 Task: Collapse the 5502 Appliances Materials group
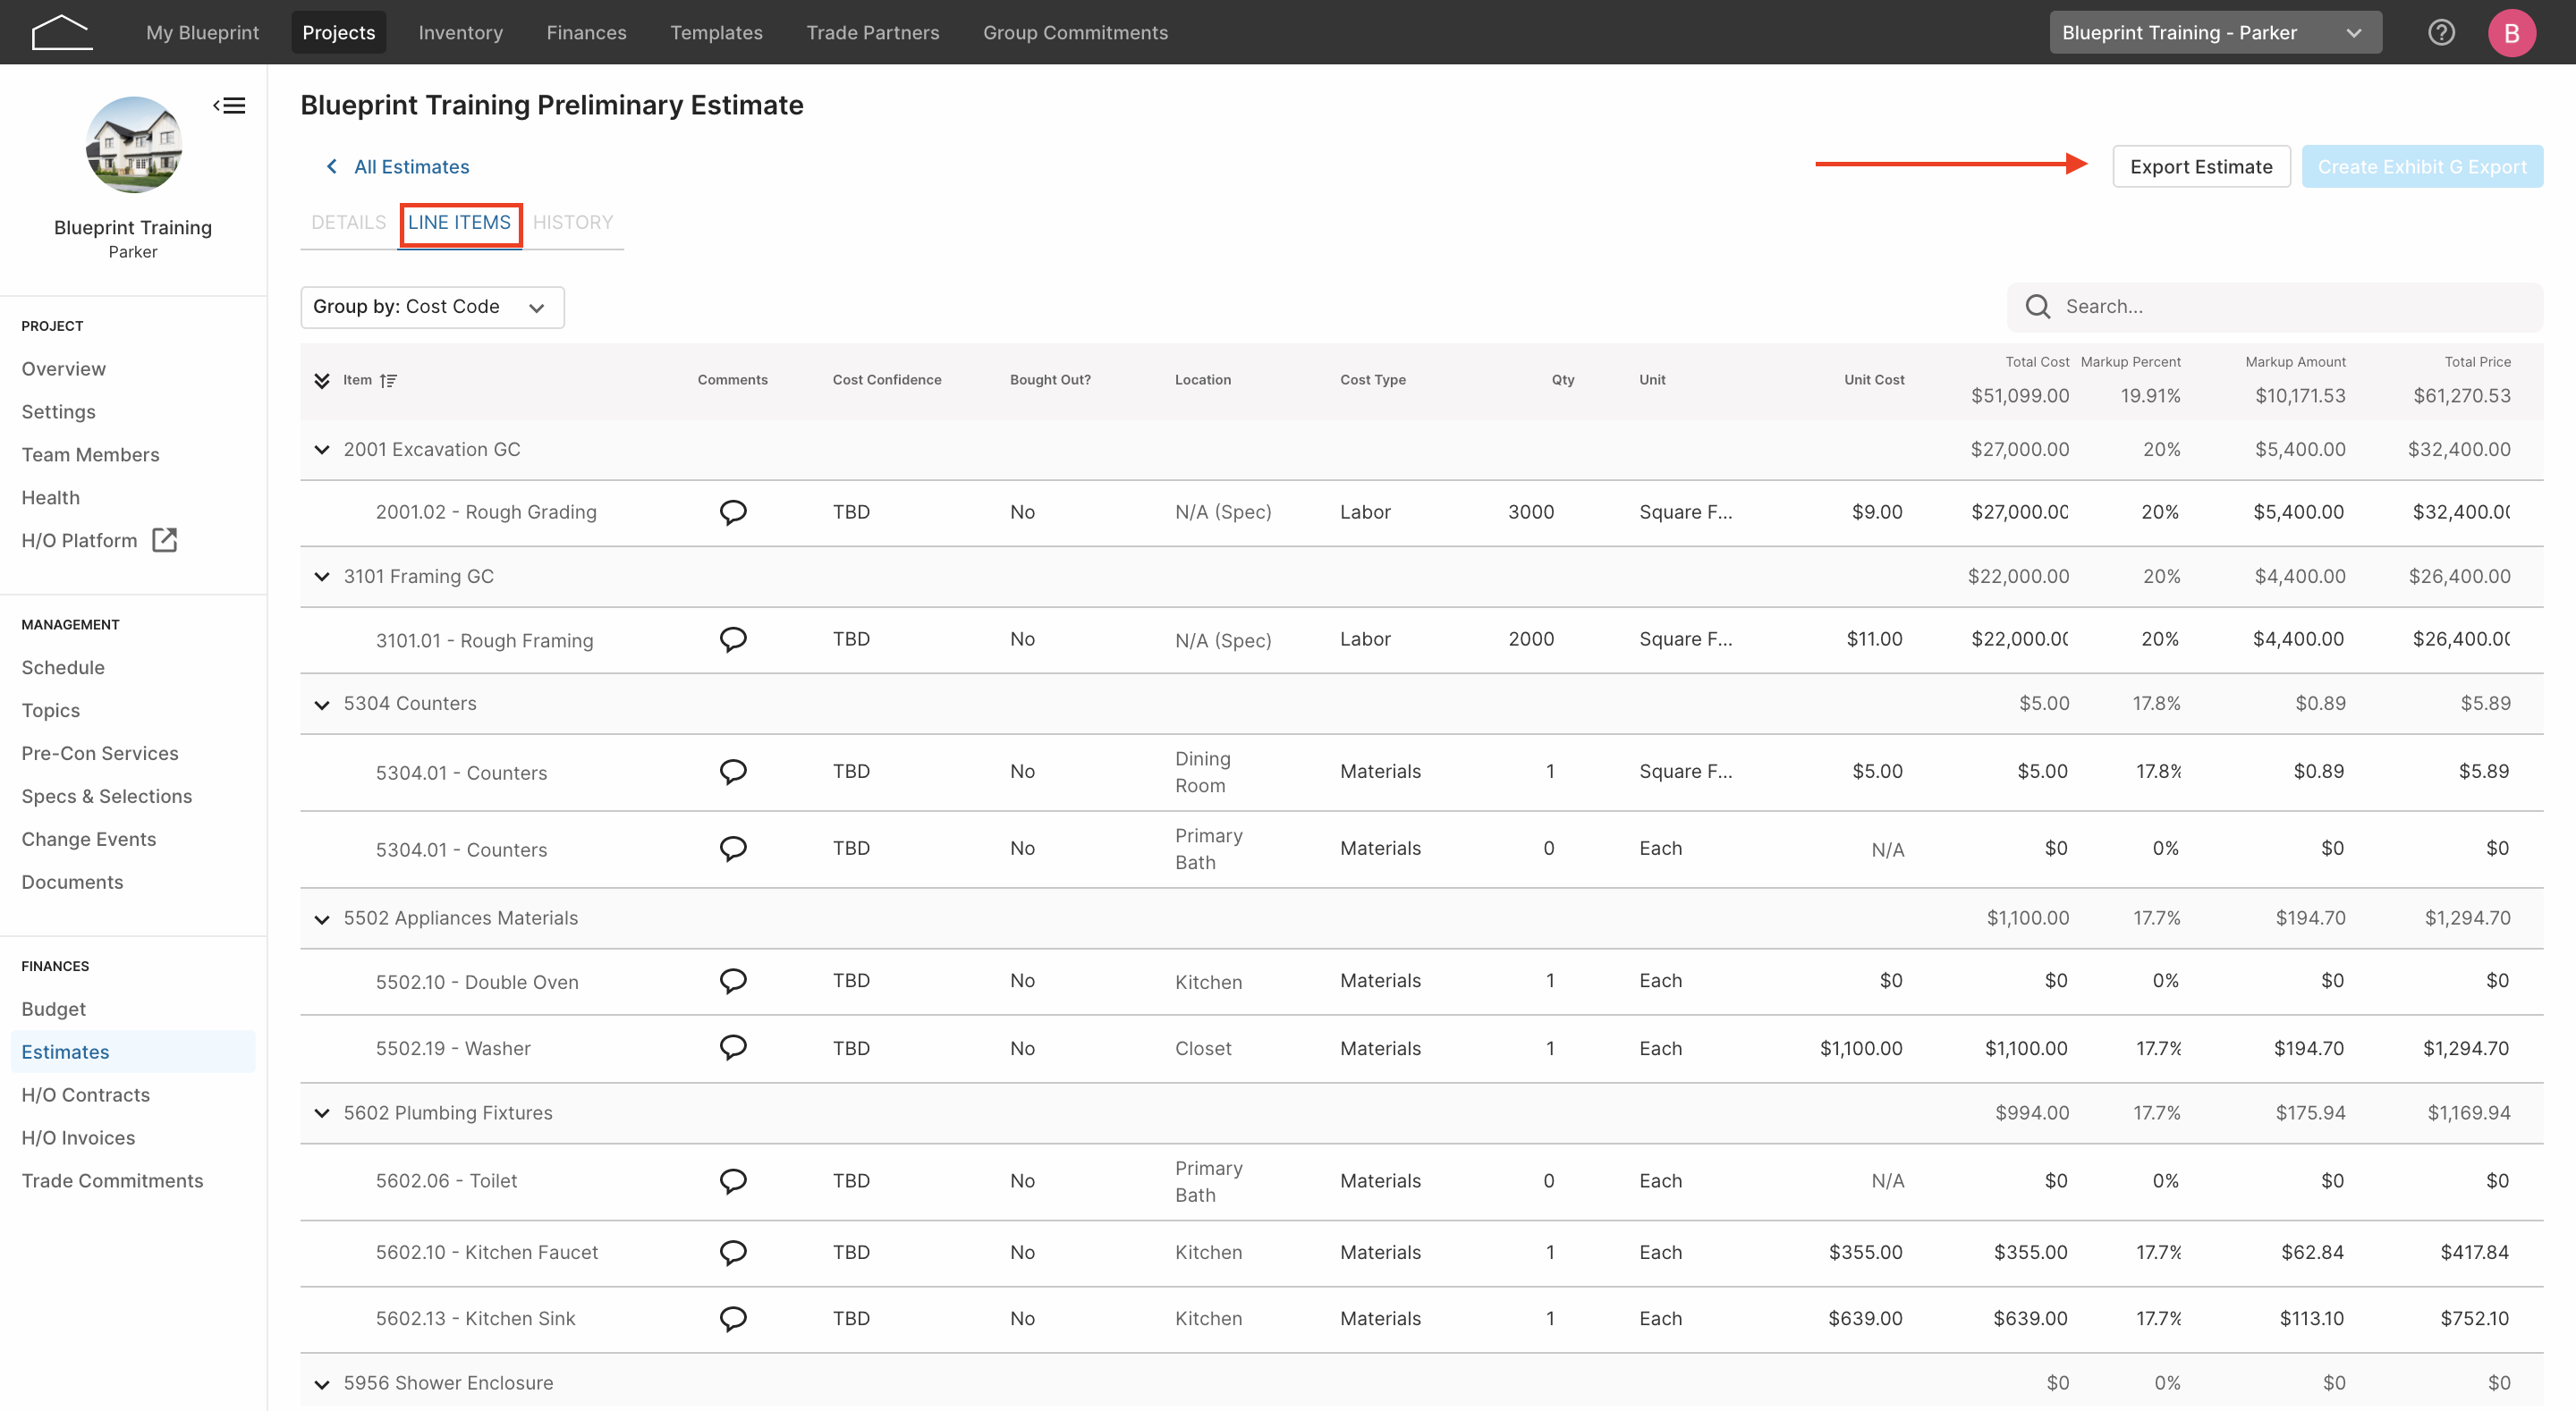(322, 919)
